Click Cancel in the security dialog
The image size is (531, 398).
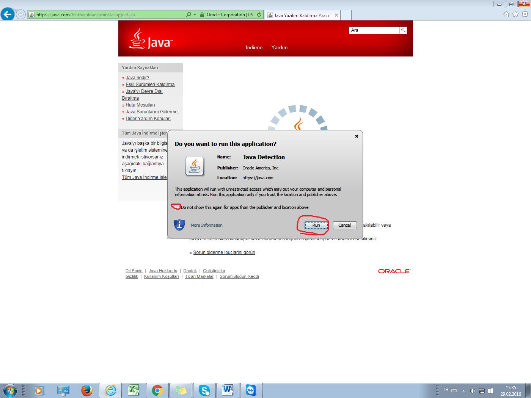coord(344,225)
